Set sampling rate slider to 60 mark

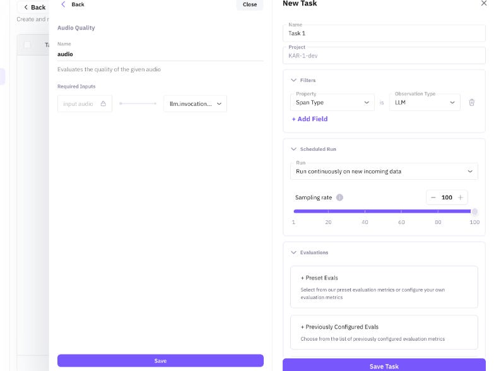click(x=401, y=211)
